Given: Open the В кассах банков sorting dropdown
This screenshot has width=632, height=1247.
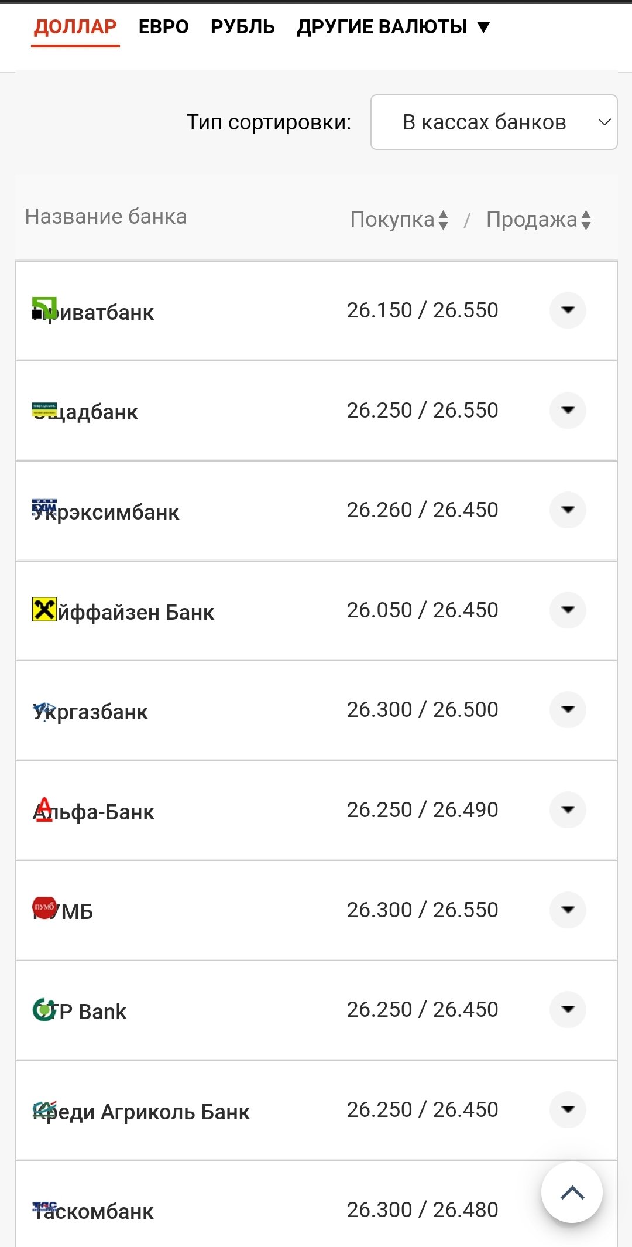Looking at the screenshot, I should 494,122.
